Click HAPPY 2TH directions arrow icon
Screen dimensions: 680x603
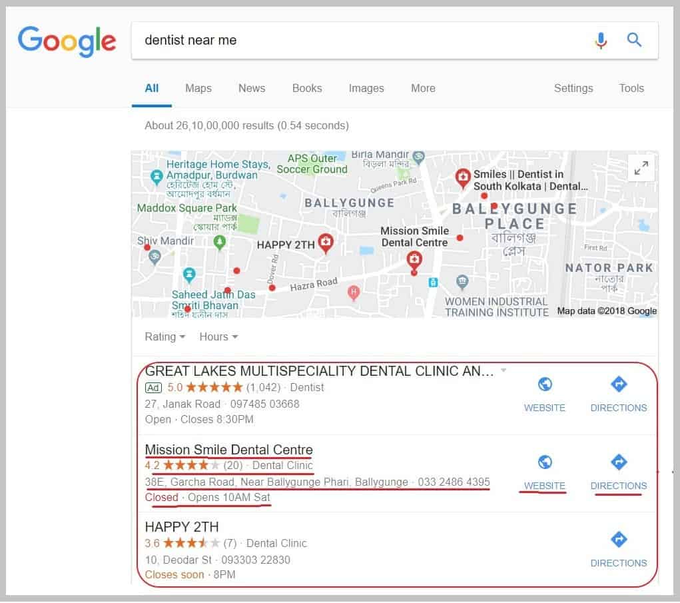[619, 539]
